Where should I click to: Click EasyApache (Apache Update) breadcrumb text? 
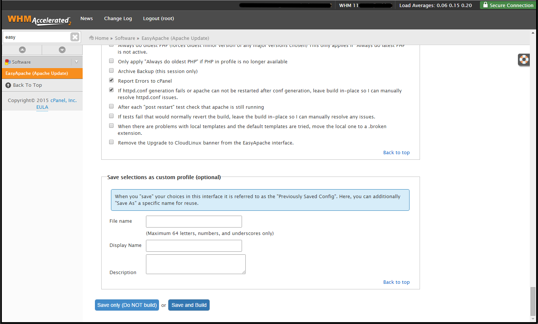coord(175,38)
